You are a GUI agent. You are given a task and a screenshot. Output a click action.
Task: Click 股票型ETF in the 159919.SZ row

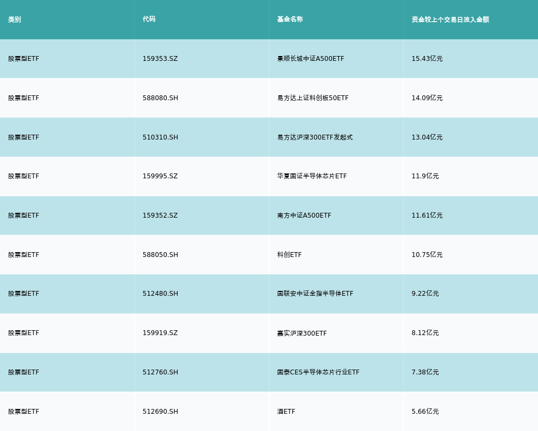(24, 333)
